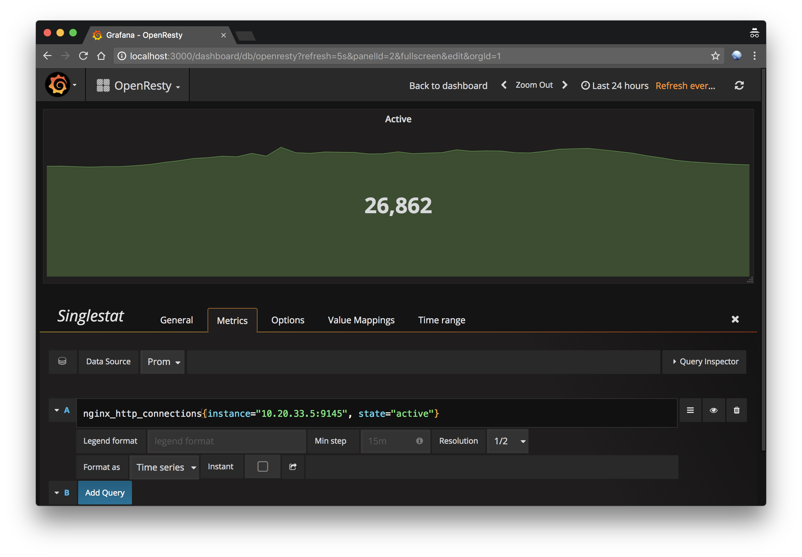The height and width of the screenshot is (557, 802).
Task: Click the database datasource icon
Action: (62, 361)
